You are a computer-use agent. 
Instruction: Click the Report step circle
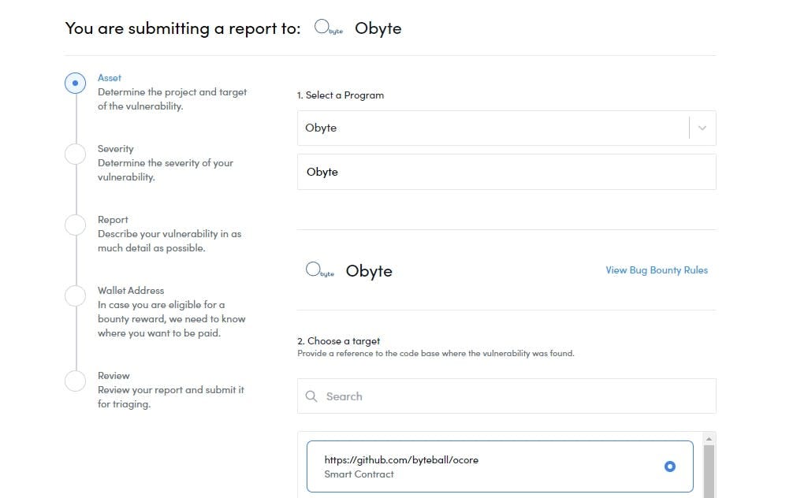(x=75, y=225)
